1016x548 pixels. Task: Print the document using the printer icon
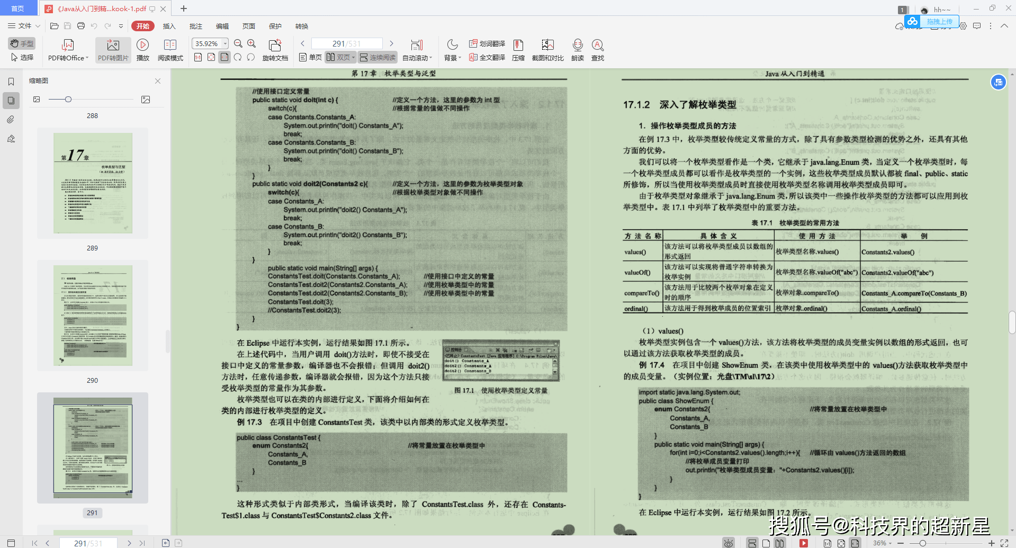[81, 26]
